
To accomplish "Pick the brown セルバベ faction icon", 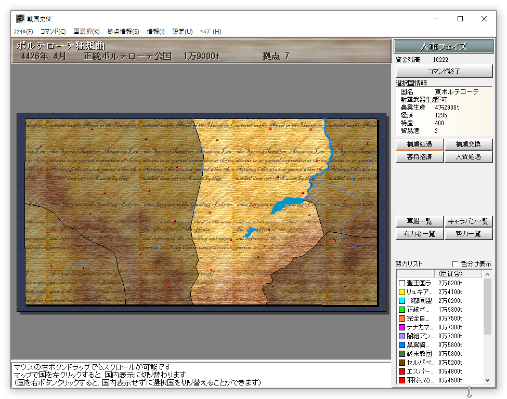I will pos(401,363).
